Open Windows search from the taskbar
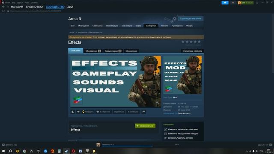 10,151
